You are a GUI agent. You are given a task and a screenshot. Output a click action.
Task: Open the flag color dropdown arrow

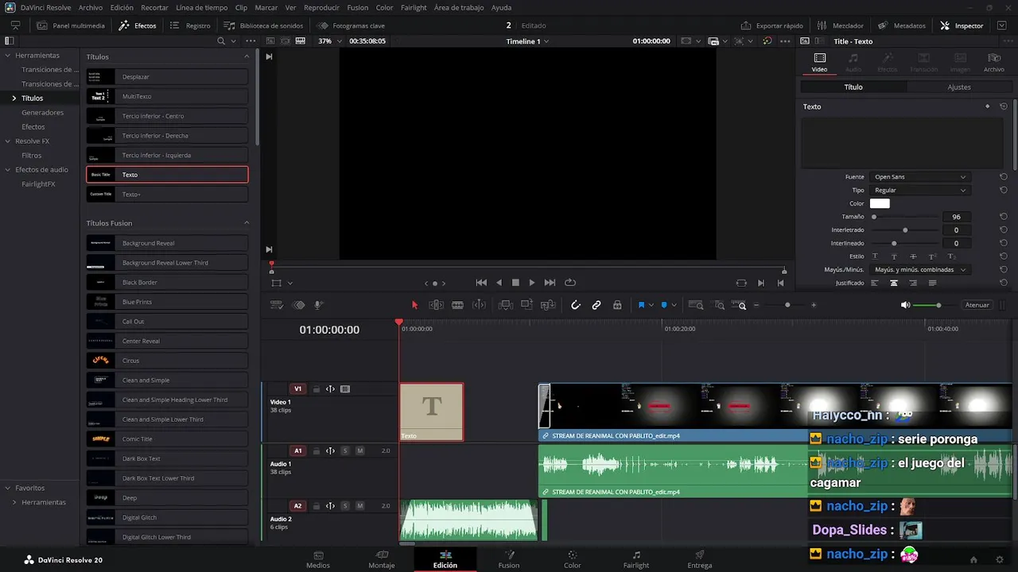pyautogui.click(x=651, y=305)
